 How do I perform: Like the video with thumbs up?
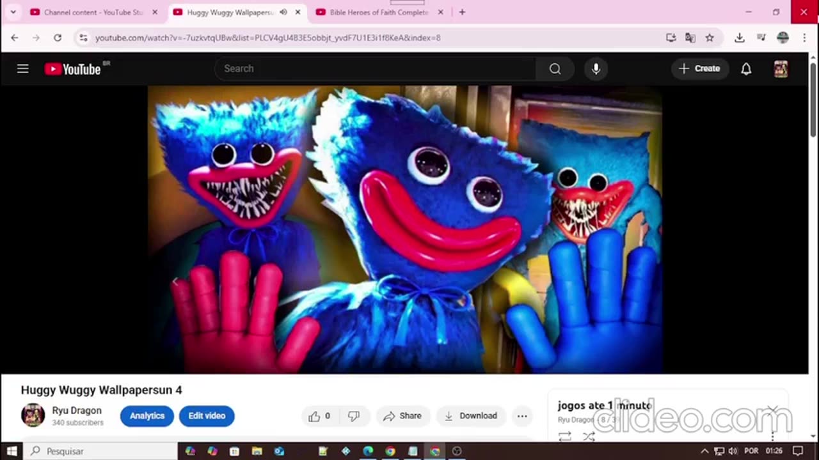319,416
